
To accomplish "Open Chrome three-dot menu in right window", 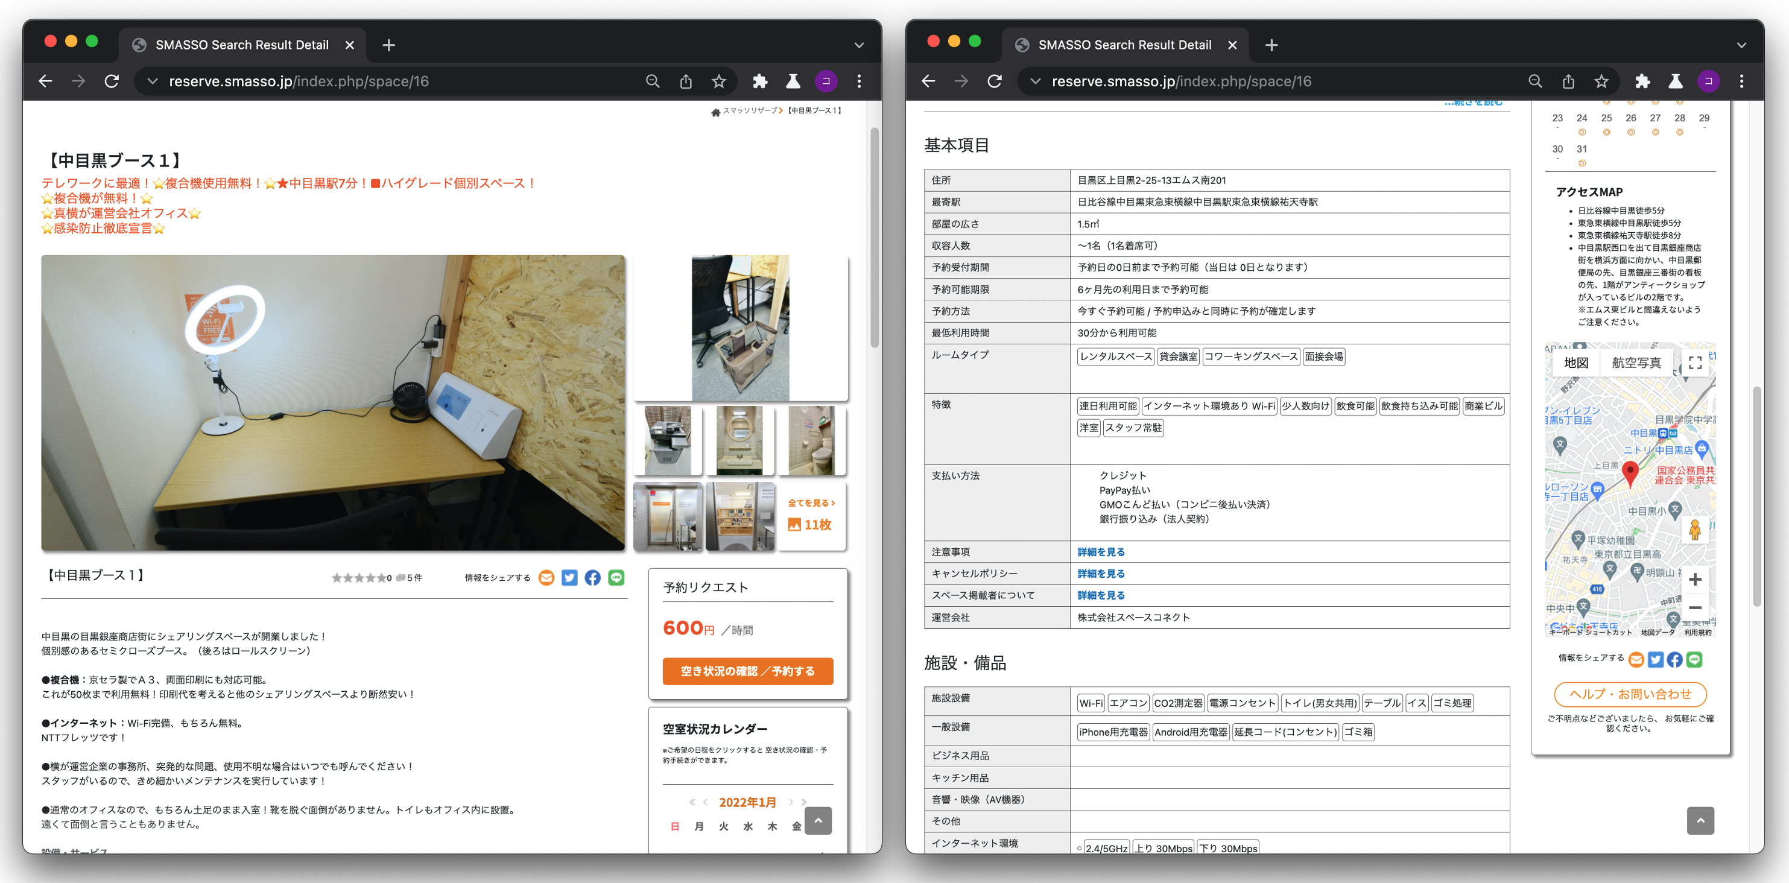I will (1741, 81).
